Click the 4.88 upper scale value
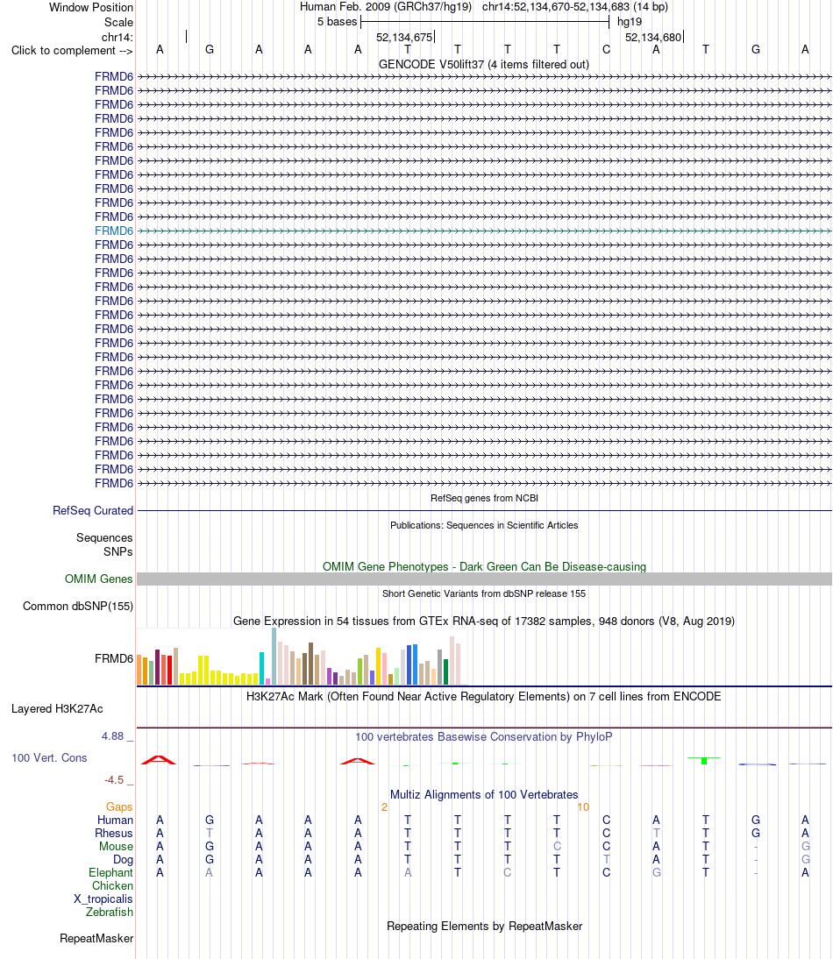 (112, 736)
